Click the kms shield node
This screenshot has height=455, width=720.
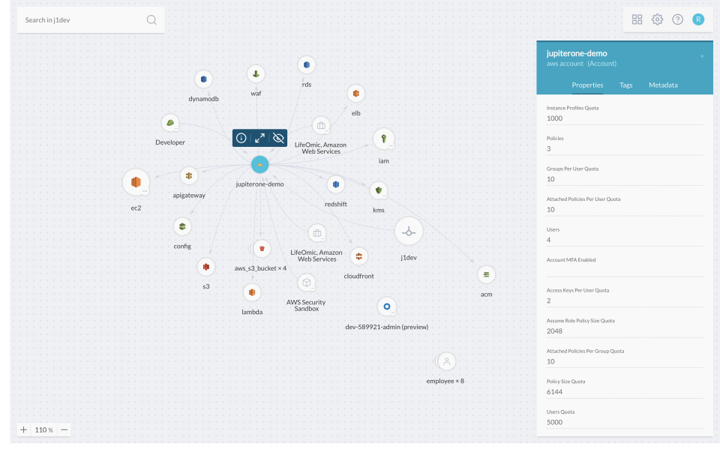click(378, 190)
